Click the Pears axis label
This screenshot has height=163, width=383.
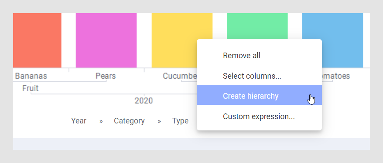[x=106, y=76]
